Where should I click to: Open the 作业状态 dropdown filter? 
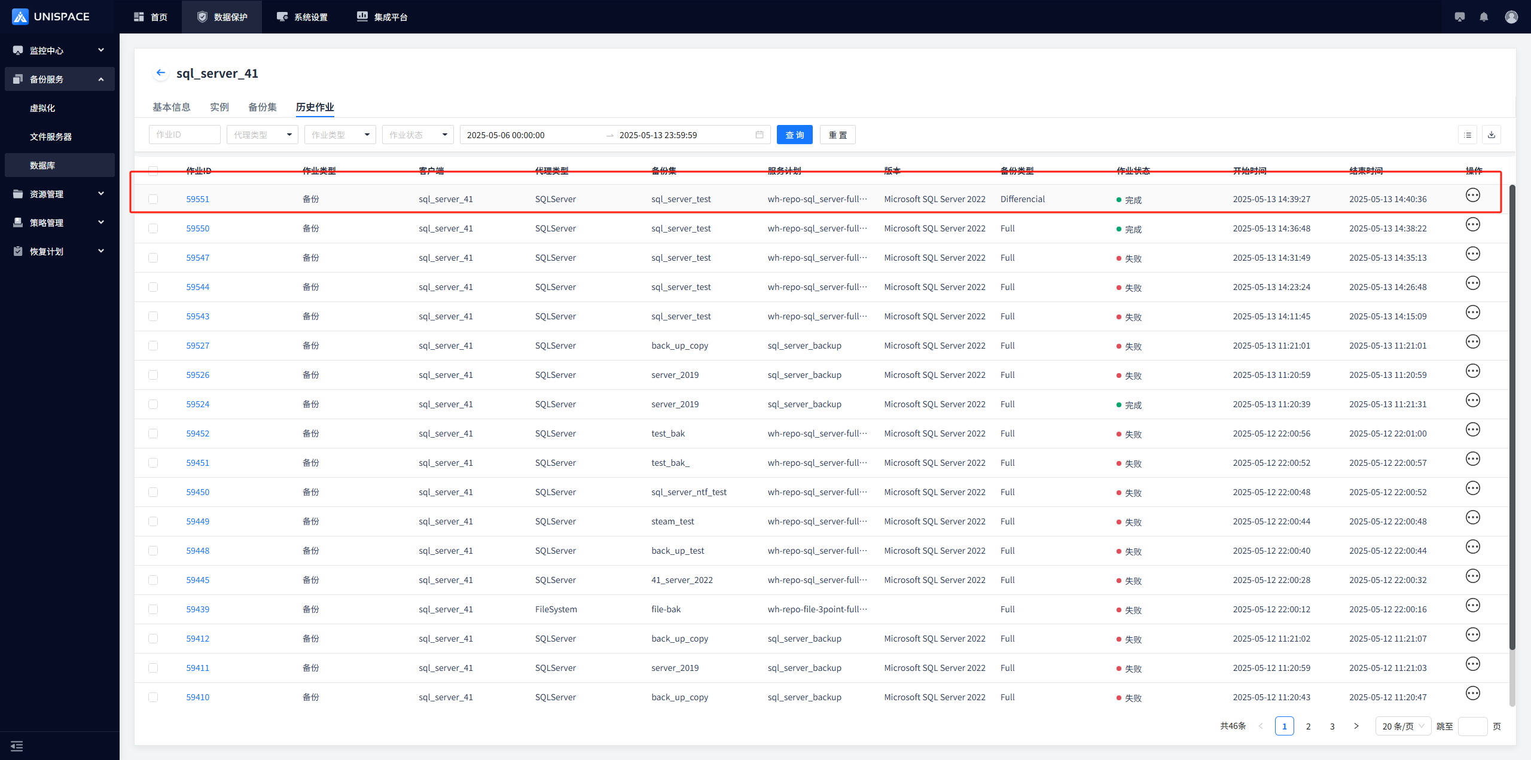point(417,135)
